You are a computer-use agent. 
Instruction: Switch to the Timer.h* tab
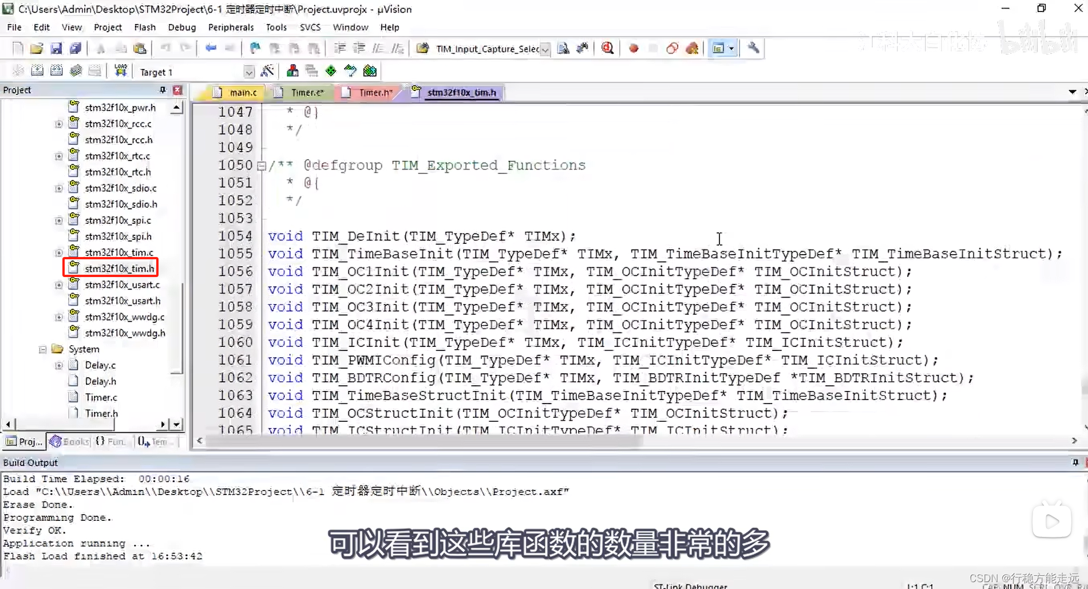[369, 92]
